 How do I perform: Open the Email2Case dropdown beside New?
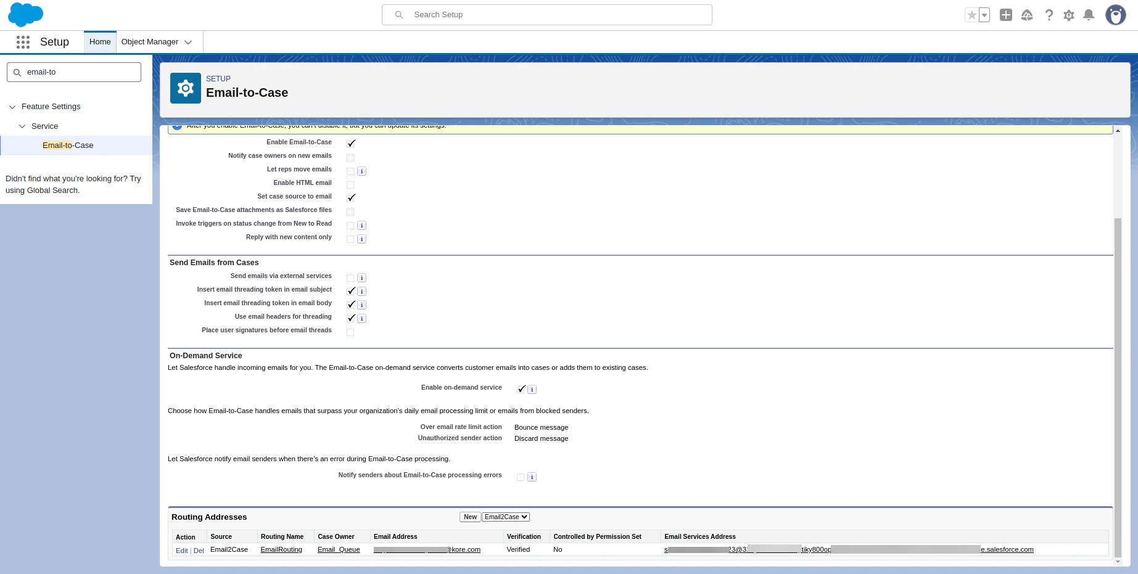point(505,517)
